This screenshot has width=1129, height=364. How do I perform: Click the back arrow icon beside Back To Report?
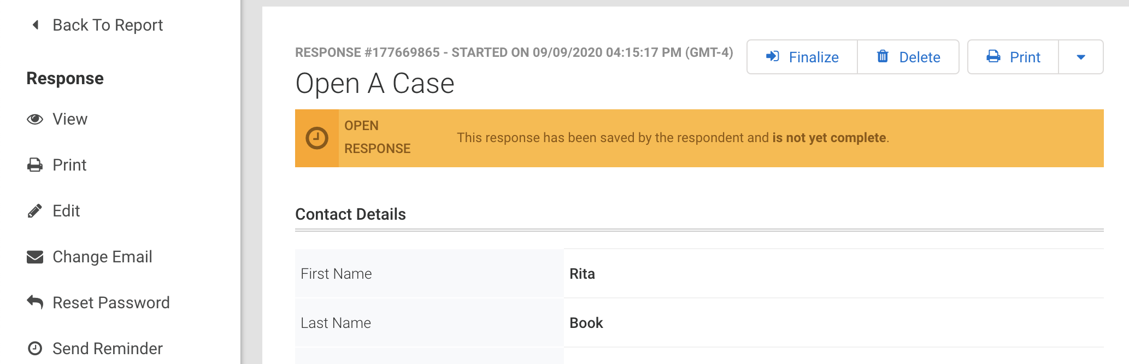(x=36, y=25)
